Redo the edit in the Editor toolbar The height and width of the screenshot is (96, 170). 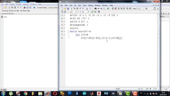click(83, 9)
